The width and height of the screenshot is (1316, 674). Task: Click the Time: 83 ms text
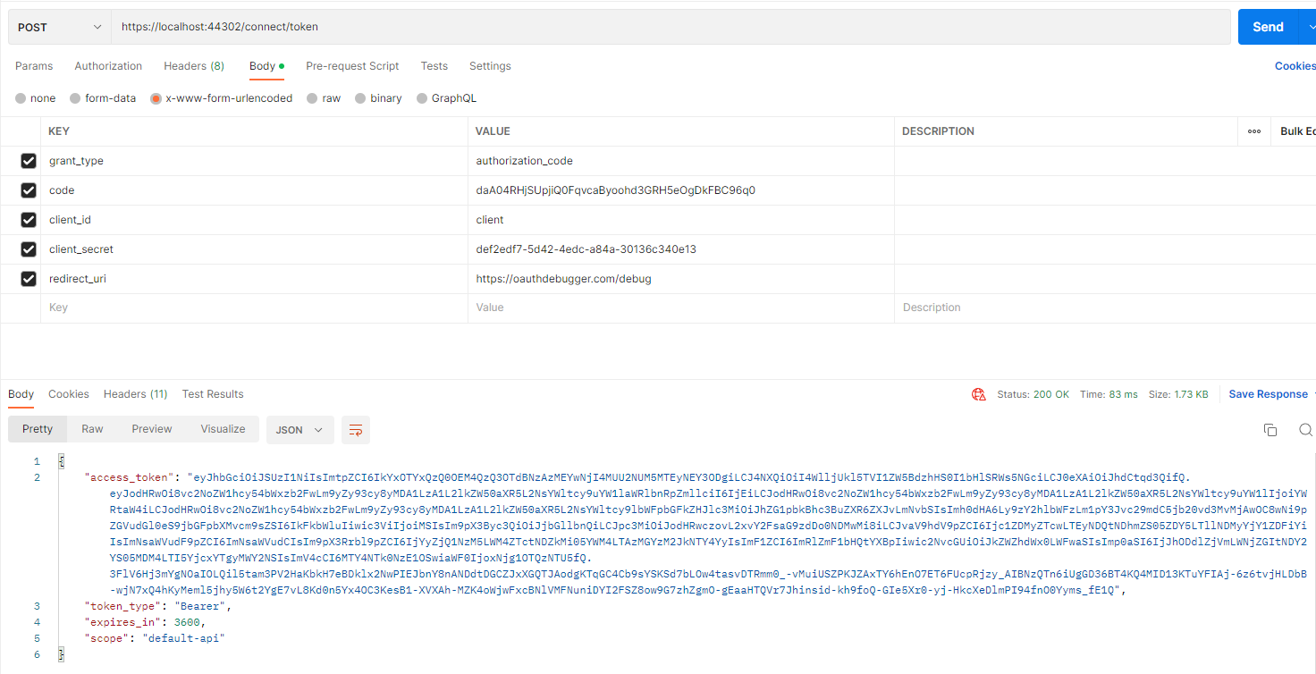[1109, 394]
